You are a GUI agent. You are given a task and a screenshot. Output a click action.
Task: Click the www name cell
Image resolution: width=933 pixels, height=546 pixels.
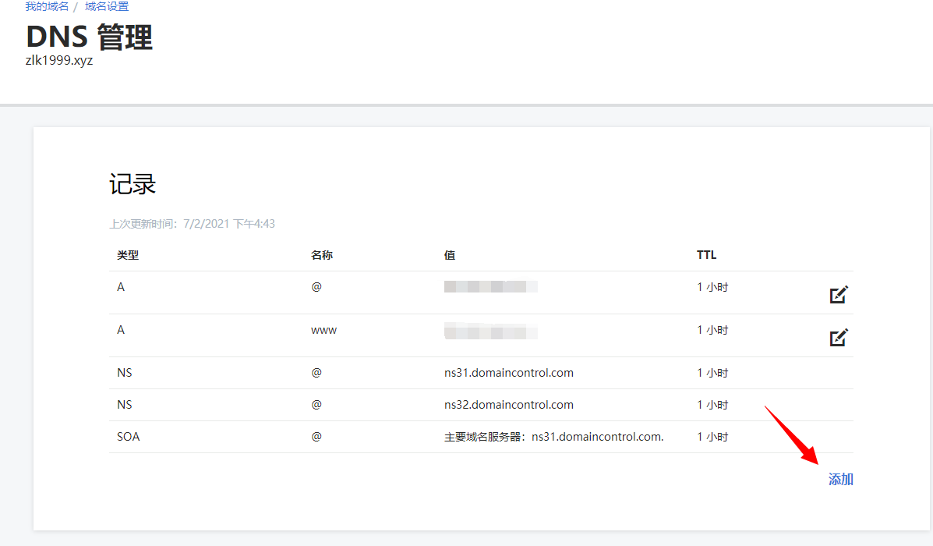tap(323, 330)
